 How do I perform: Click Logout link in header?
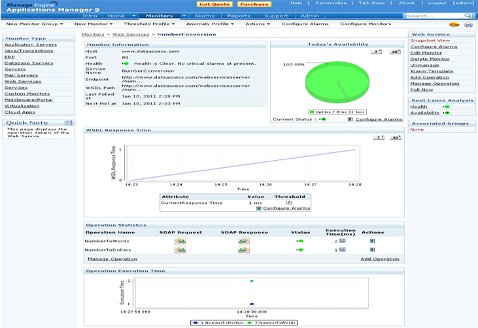pos(437,3)
